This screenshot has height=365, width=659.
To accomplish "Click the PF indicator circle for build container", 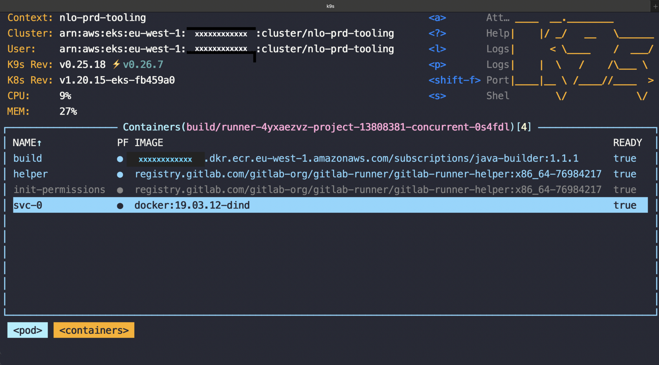I will (120, 159).
